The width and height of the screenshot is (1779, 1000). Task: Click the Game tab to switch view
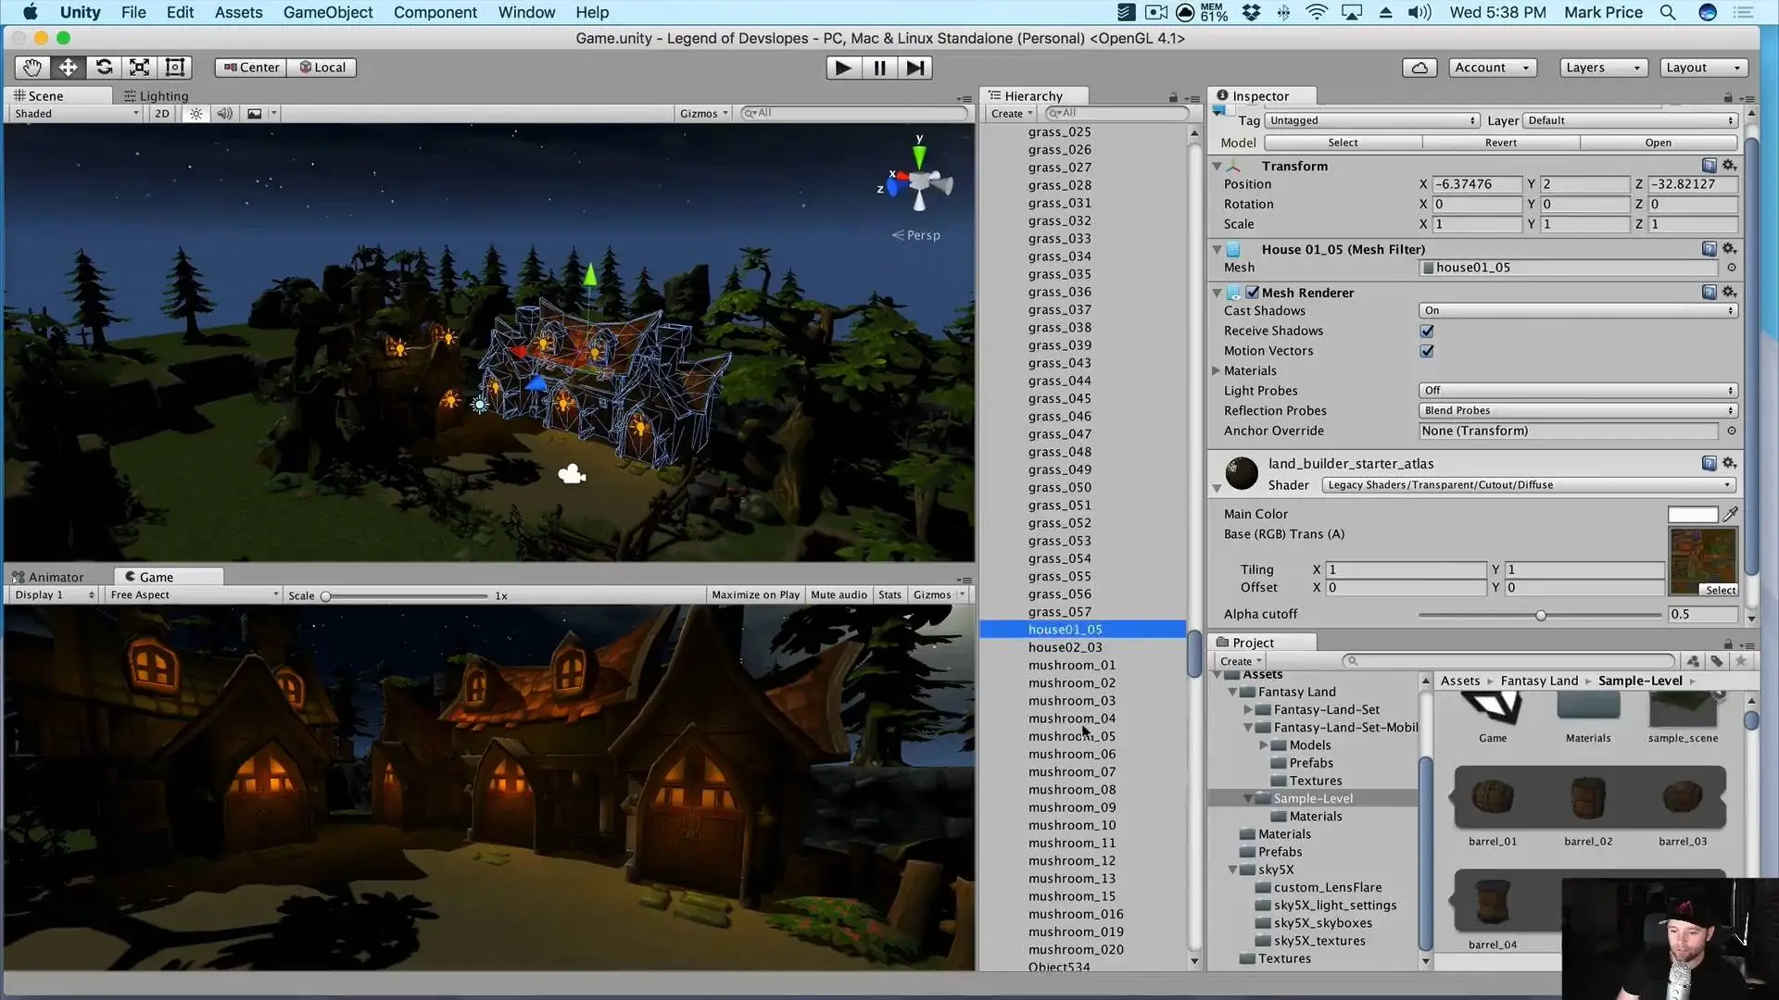[155, 576]
